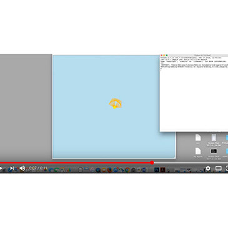Click the Photoshop icon in the dock

(157, 170)
